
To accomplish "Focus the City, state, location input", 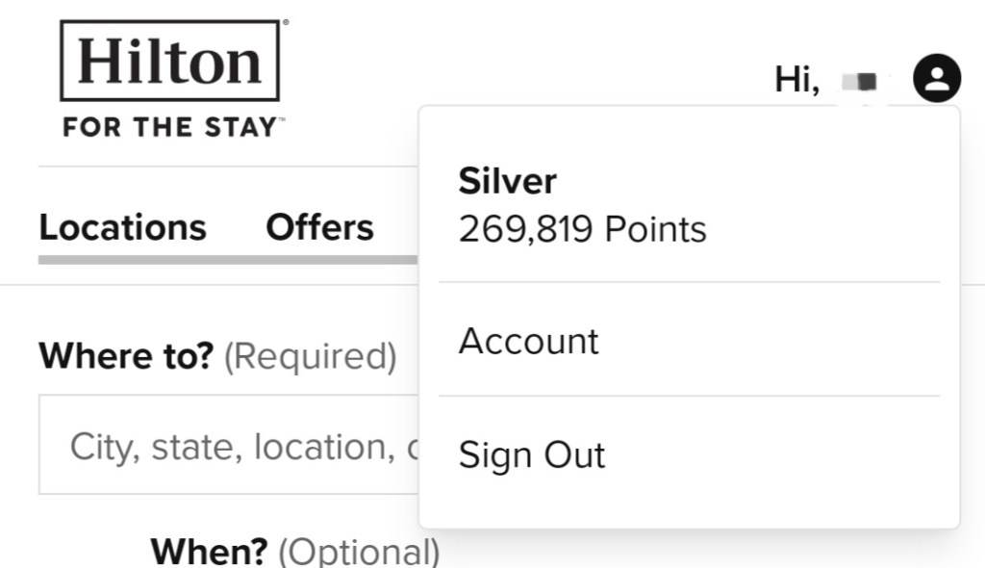I will pos(231,448).
